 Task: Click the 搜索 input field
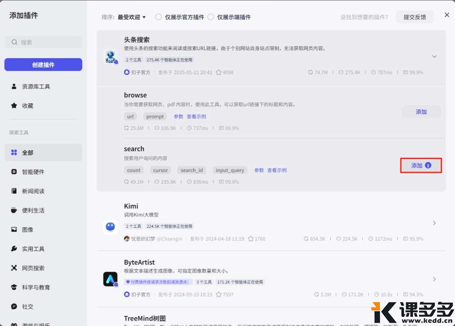click(43, 43)
